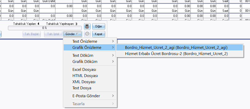Click the calculator icon button

click(87, 27)
